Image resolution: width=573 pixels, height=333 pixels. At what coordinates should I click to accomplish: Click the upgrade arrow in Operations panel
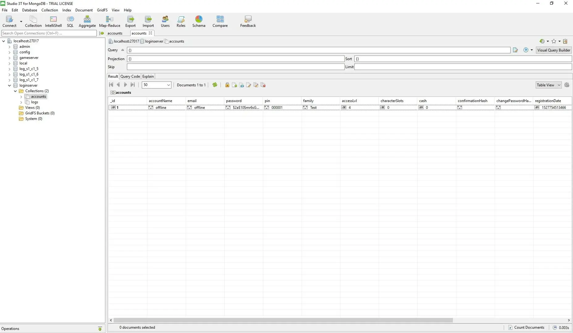[x=100, y=329]
